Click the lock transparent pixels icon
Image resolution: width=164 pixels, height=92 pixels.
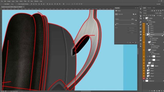point(146,15)
